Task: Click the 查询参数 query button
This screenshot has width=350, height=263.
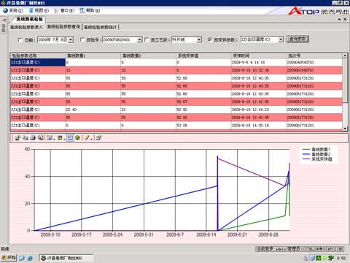Action: click(x=297, y=39)
